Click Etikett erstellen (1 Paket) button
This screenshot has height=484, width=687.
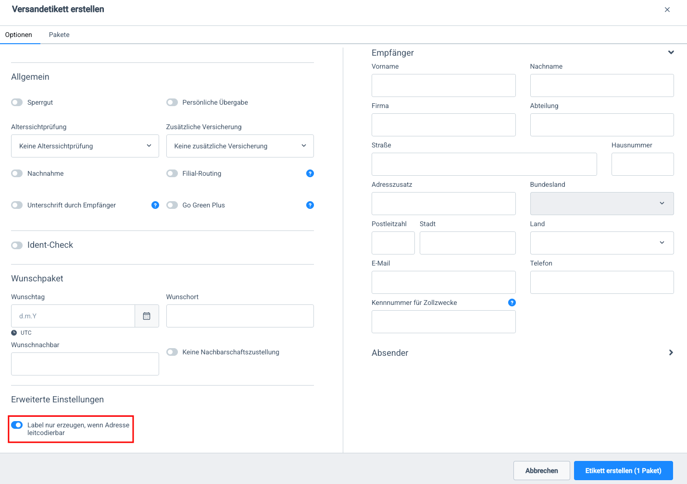(x=623, y=471)
